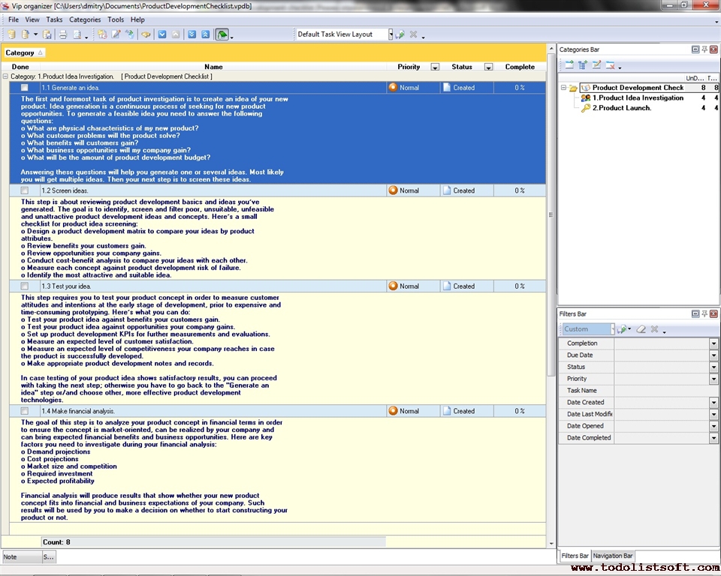Click the pin icon on Categories Bar
This screenshot has width=721, height=576.
(704, 49)
